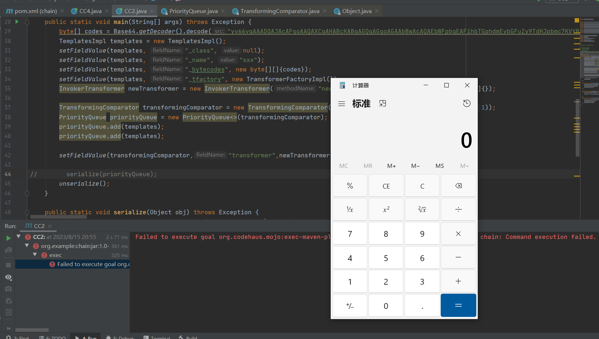Toggle Calculator keep-on-top mode icon
The width and height of the screenshot is (599, 339).
pos(383,104)
